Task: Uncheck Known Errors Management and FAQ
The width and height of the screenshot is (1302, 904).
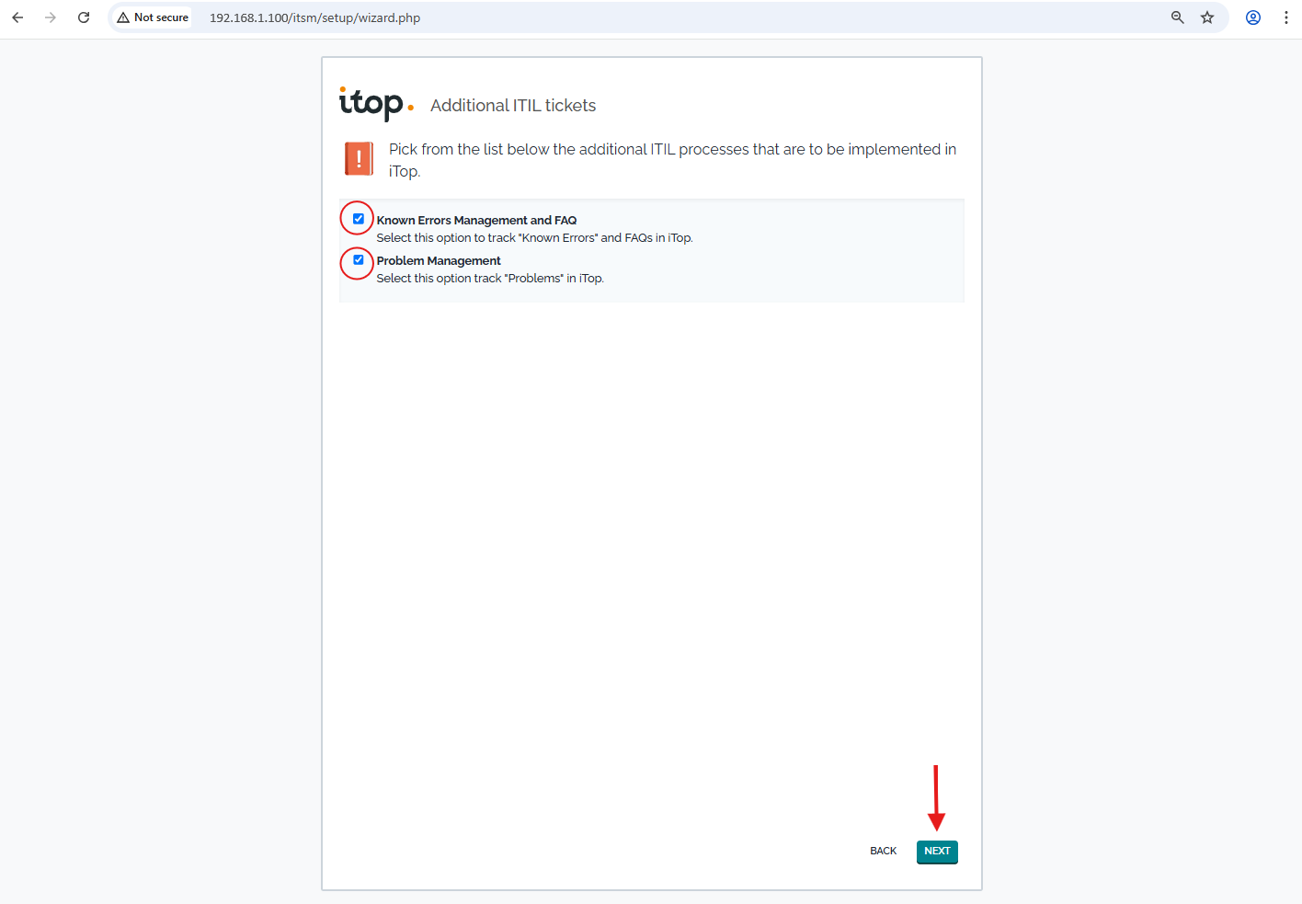Action: (x=359, y=219)
